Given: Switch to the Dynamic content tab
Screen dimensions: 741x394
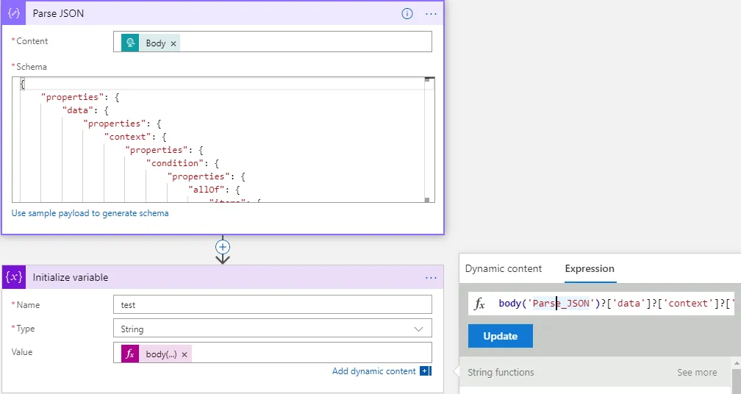Looking at the screenshot, I should pos(504,268).
